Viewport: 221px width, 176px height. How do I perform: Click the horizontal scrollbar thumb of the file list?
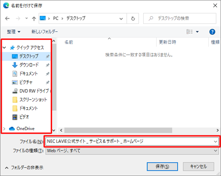(118, 130)
